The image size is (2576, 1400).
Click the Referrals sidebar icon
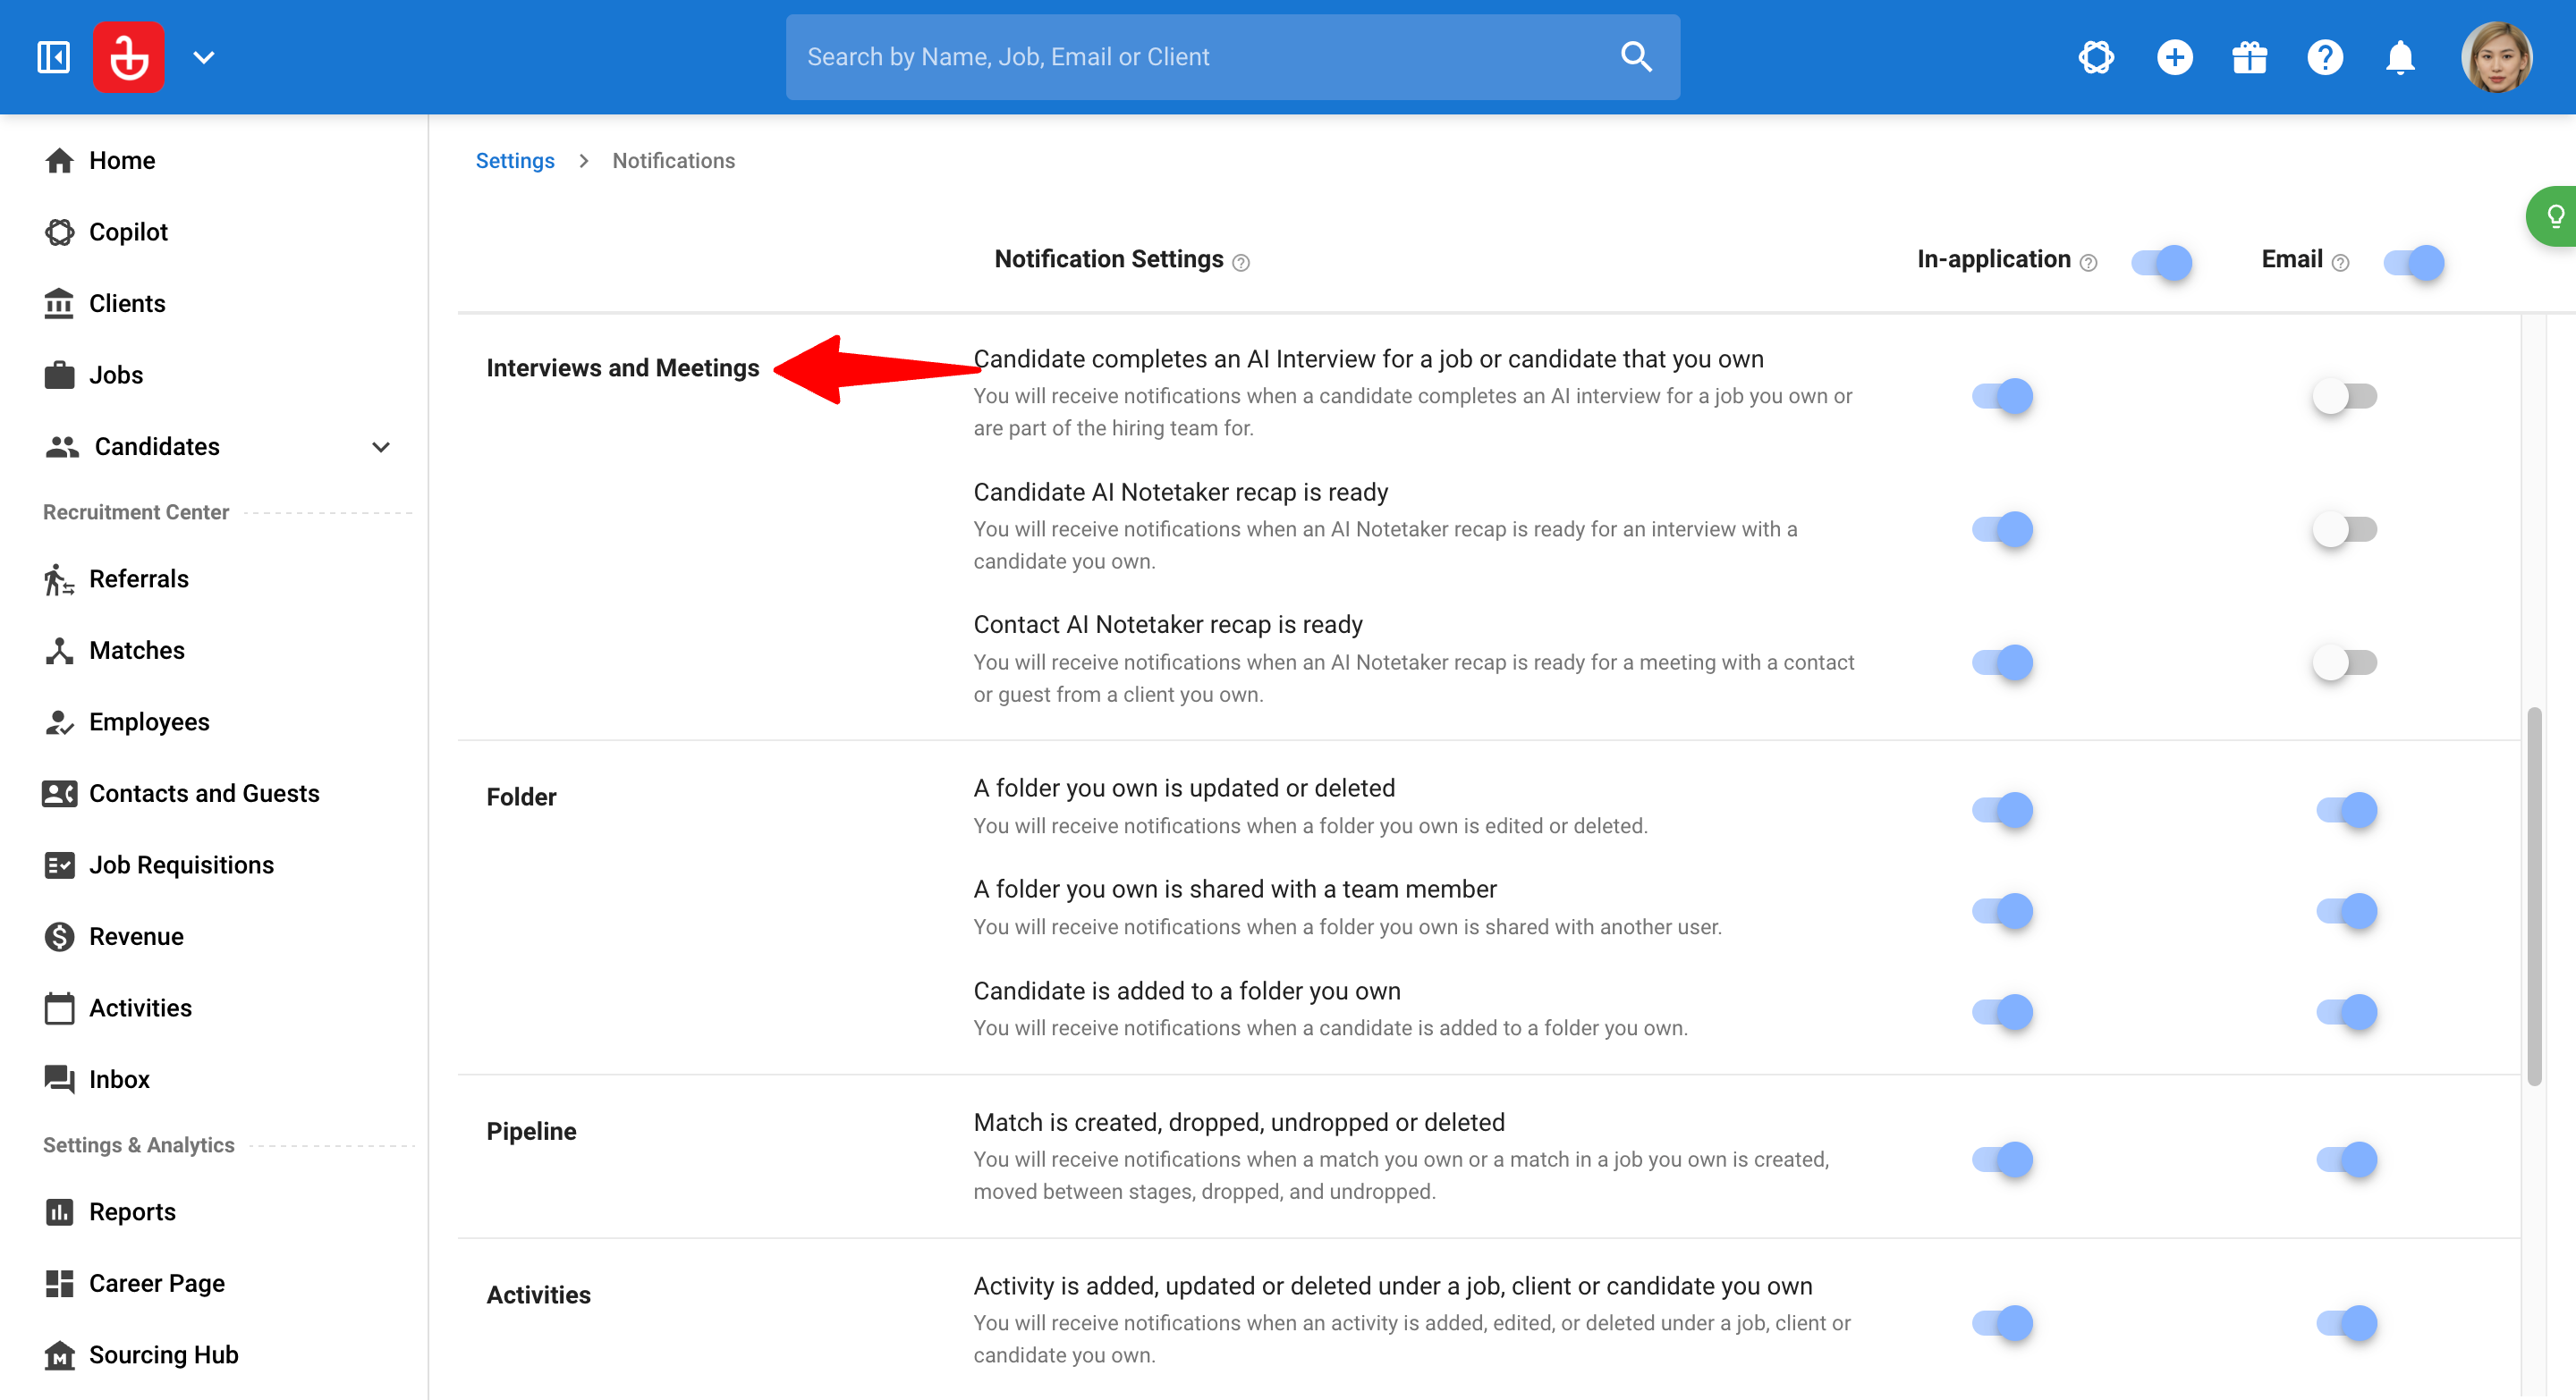(x=59, y=578)
